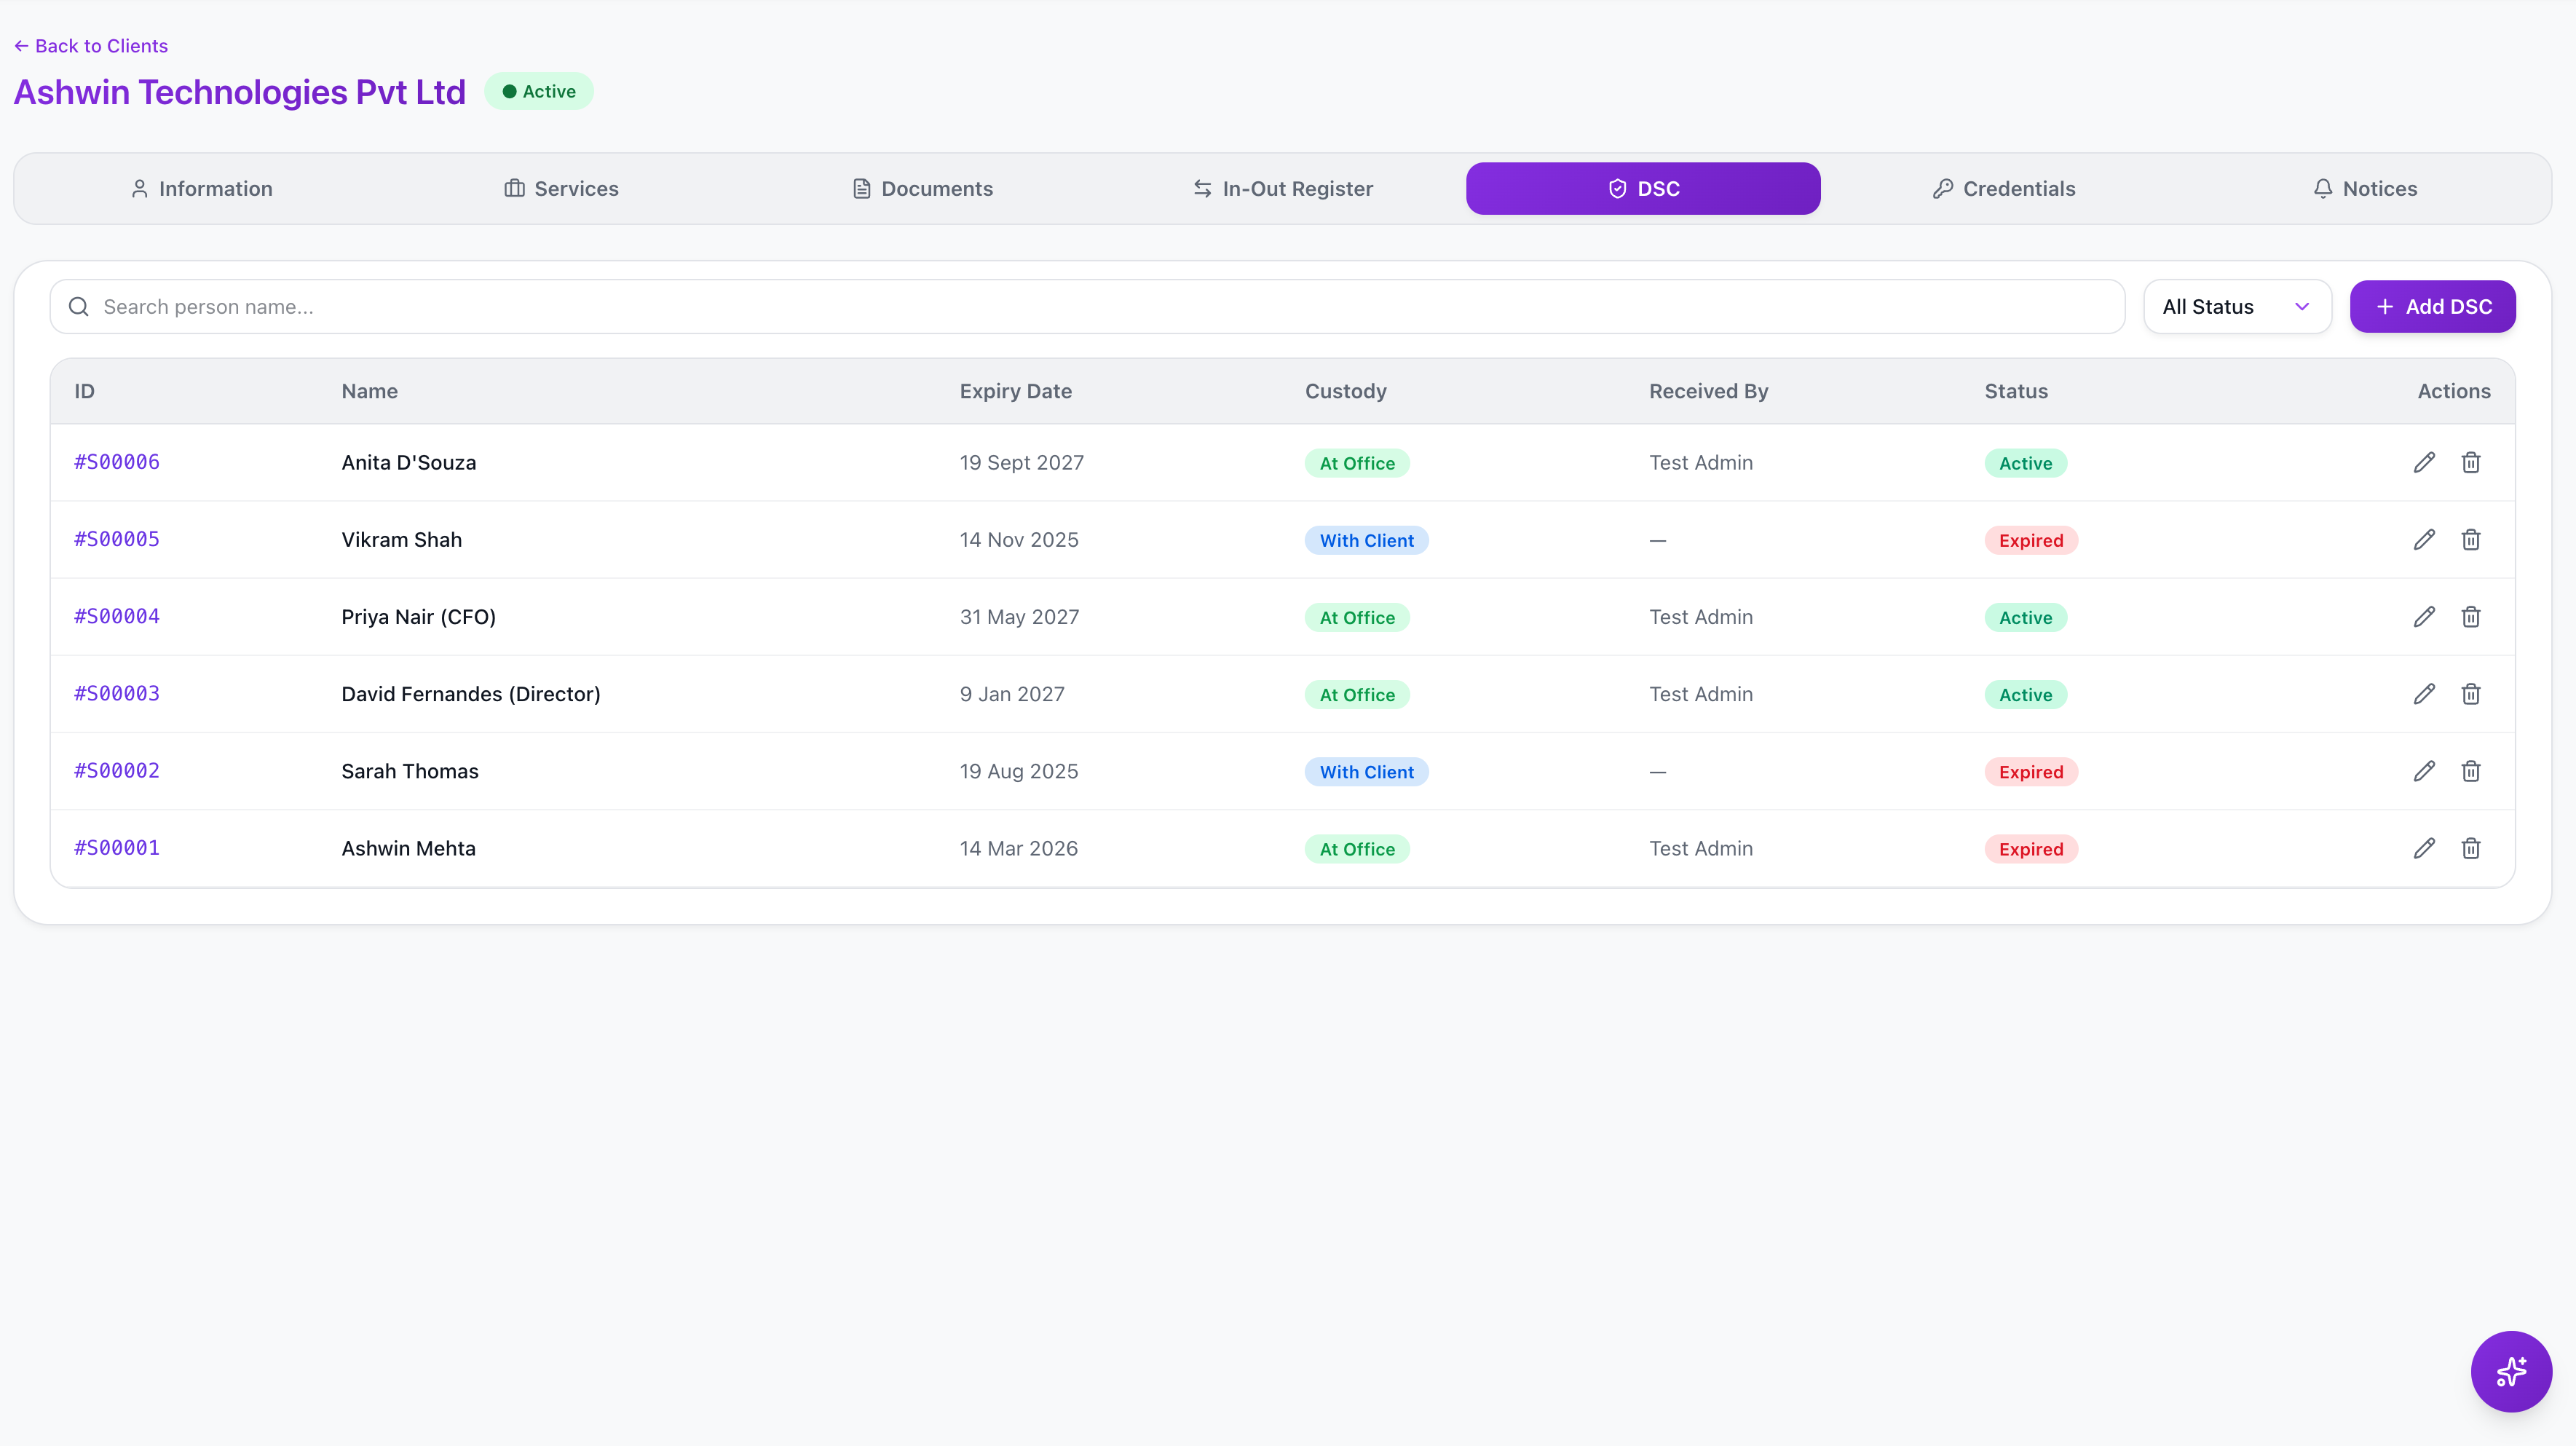Click With Client badge for Vikram Shah

(1366, 540)
